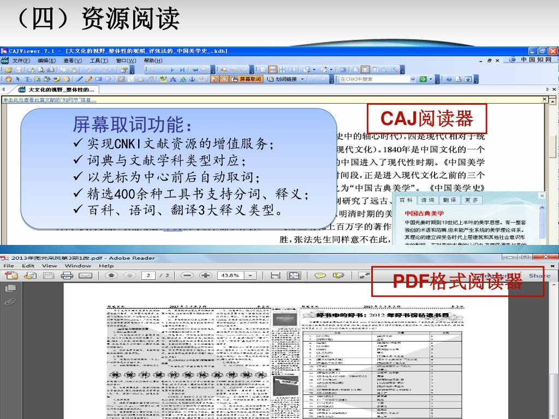Screen dimensions: 559x419
Task: Click the 知网节 information link
Action: point(50,100)
